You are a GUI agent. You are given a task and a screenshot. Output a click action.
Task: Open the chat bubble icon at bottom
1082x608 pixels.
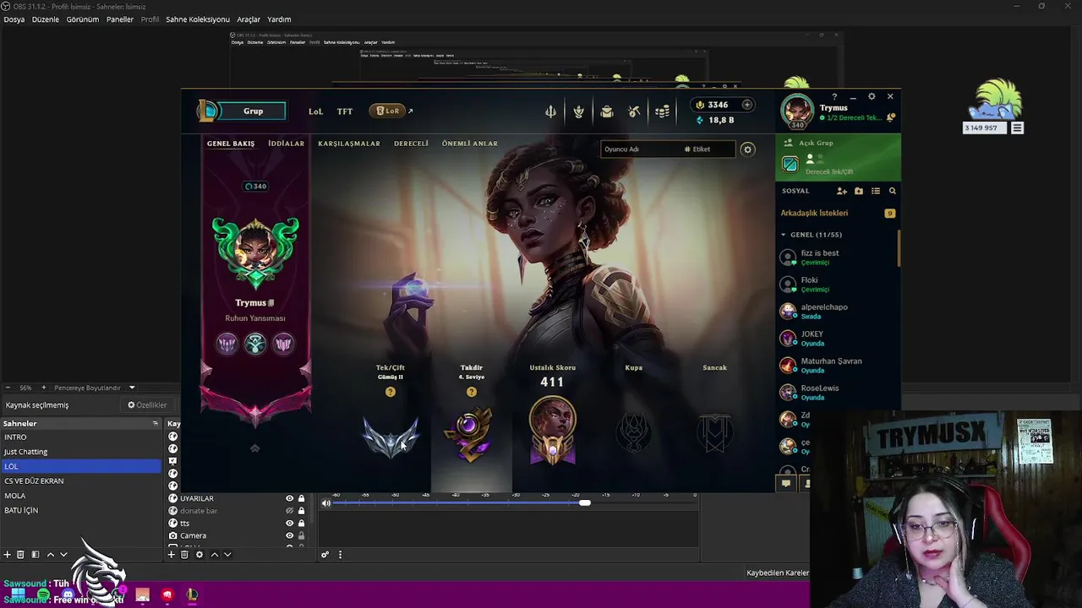coord(786,484)
